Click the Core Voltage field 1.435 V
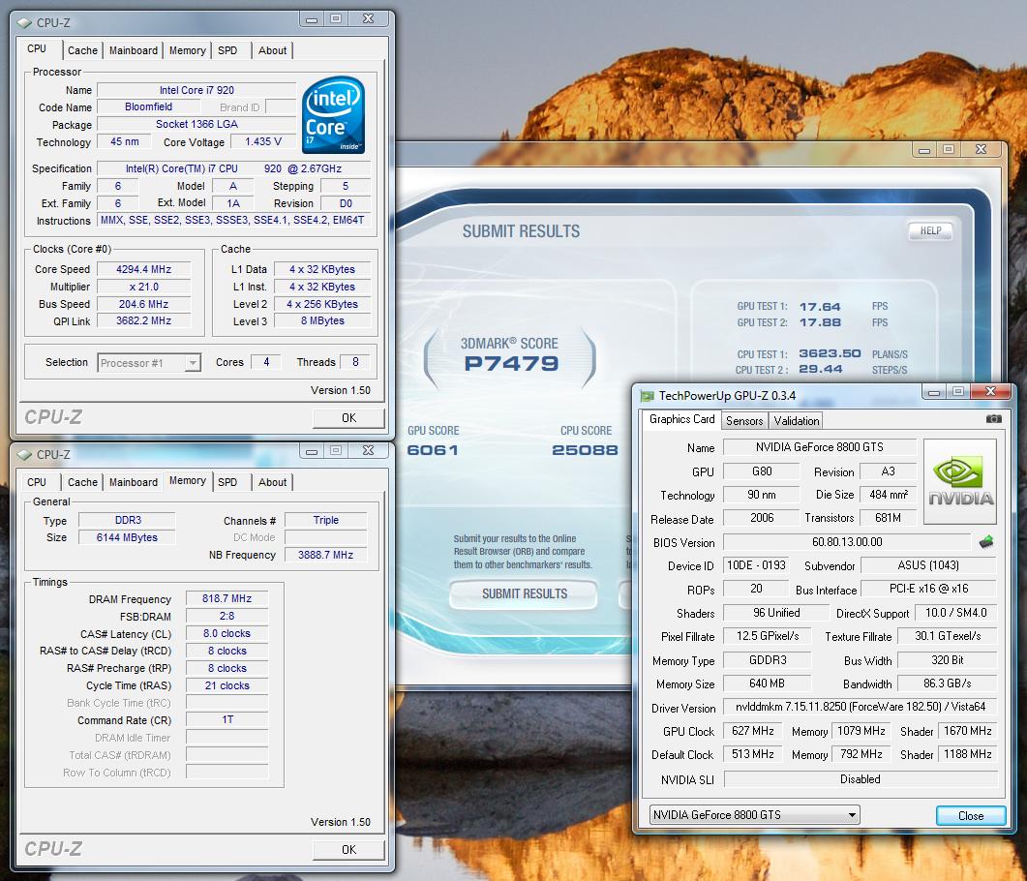Viewport: 1027px width, 881px height. click(263, 141)
